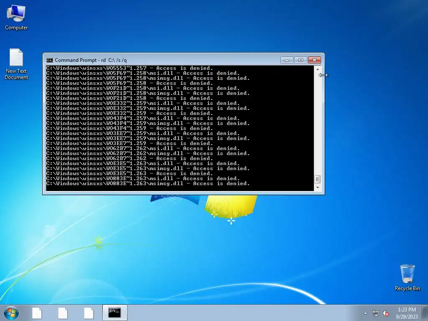
Task: Open the Command Prompt title bar system icon
Action: click(x=49, y=60)
